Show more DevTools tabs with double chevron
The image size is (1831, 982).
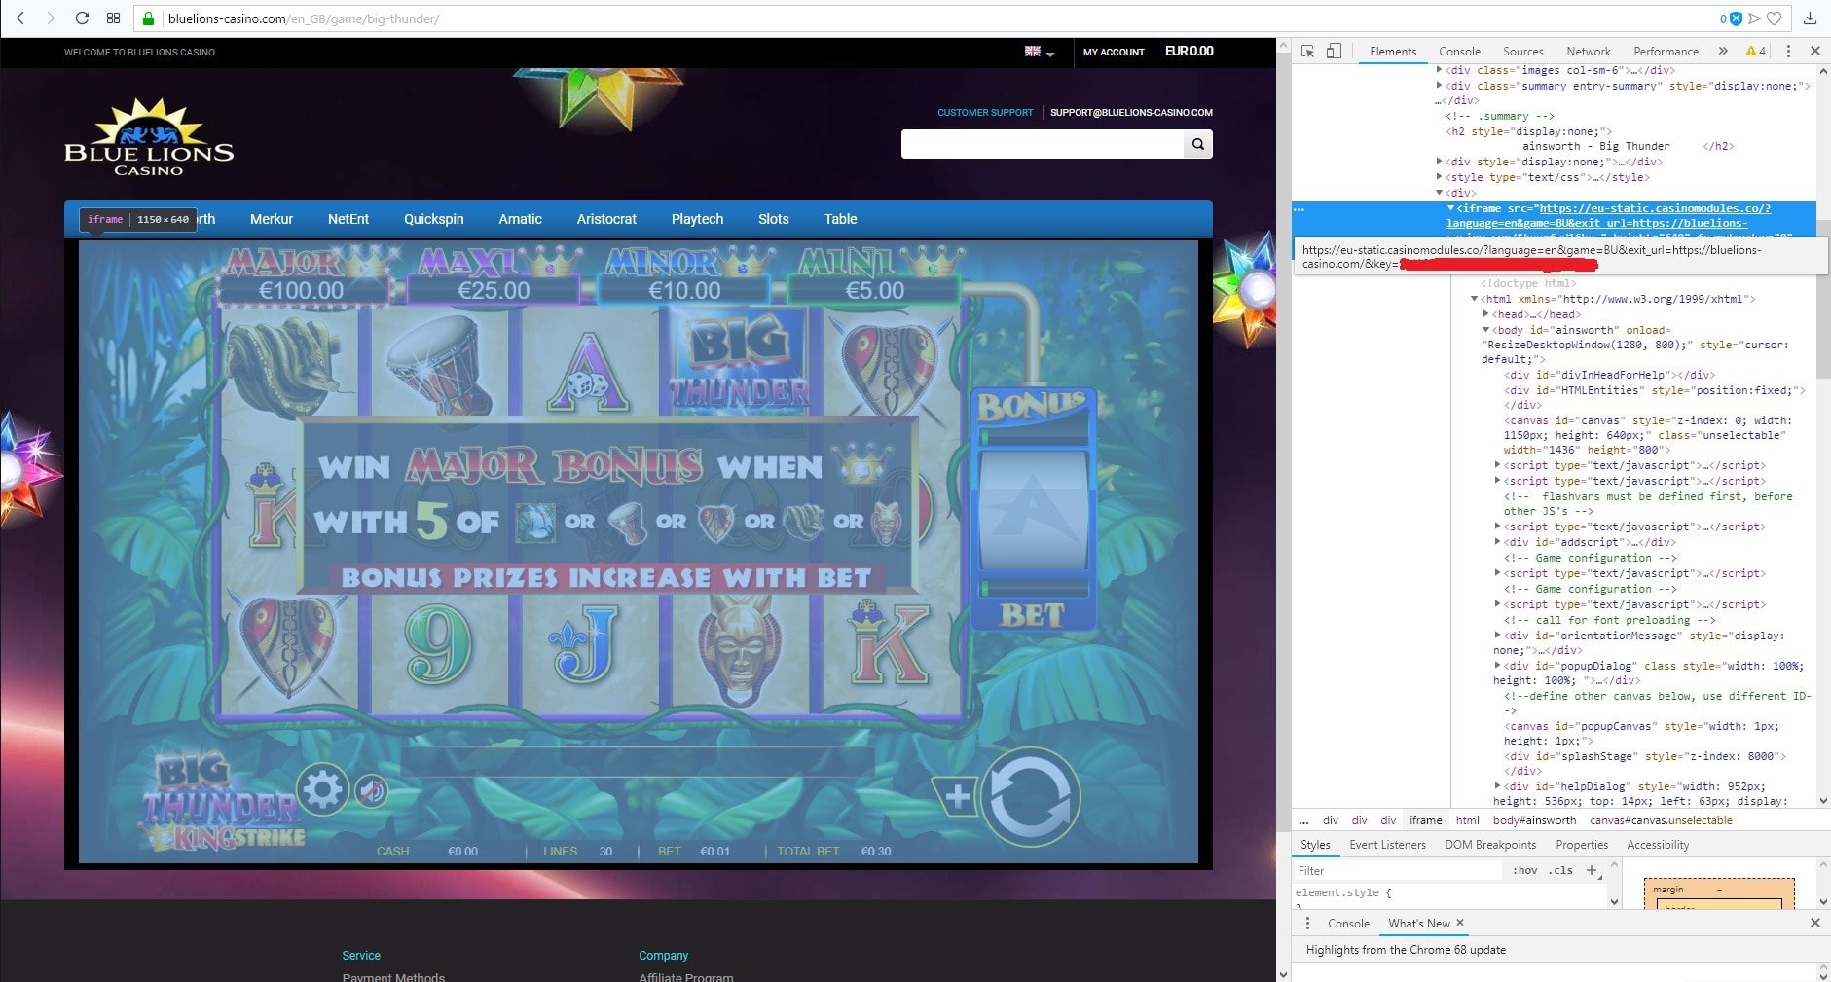coord(1723,51)
